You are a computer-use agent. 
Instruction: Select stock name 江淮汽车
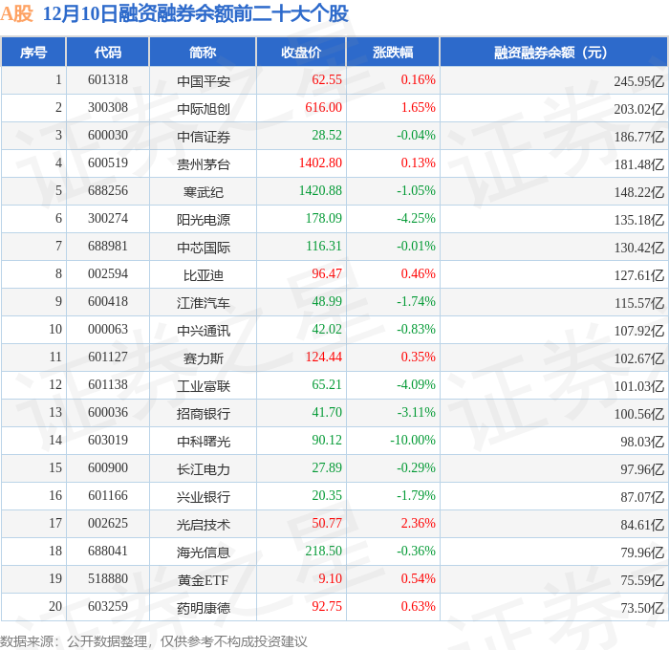(x=204, y=303)
